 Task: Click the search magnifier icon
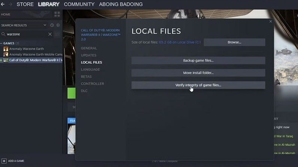(3, 34)
